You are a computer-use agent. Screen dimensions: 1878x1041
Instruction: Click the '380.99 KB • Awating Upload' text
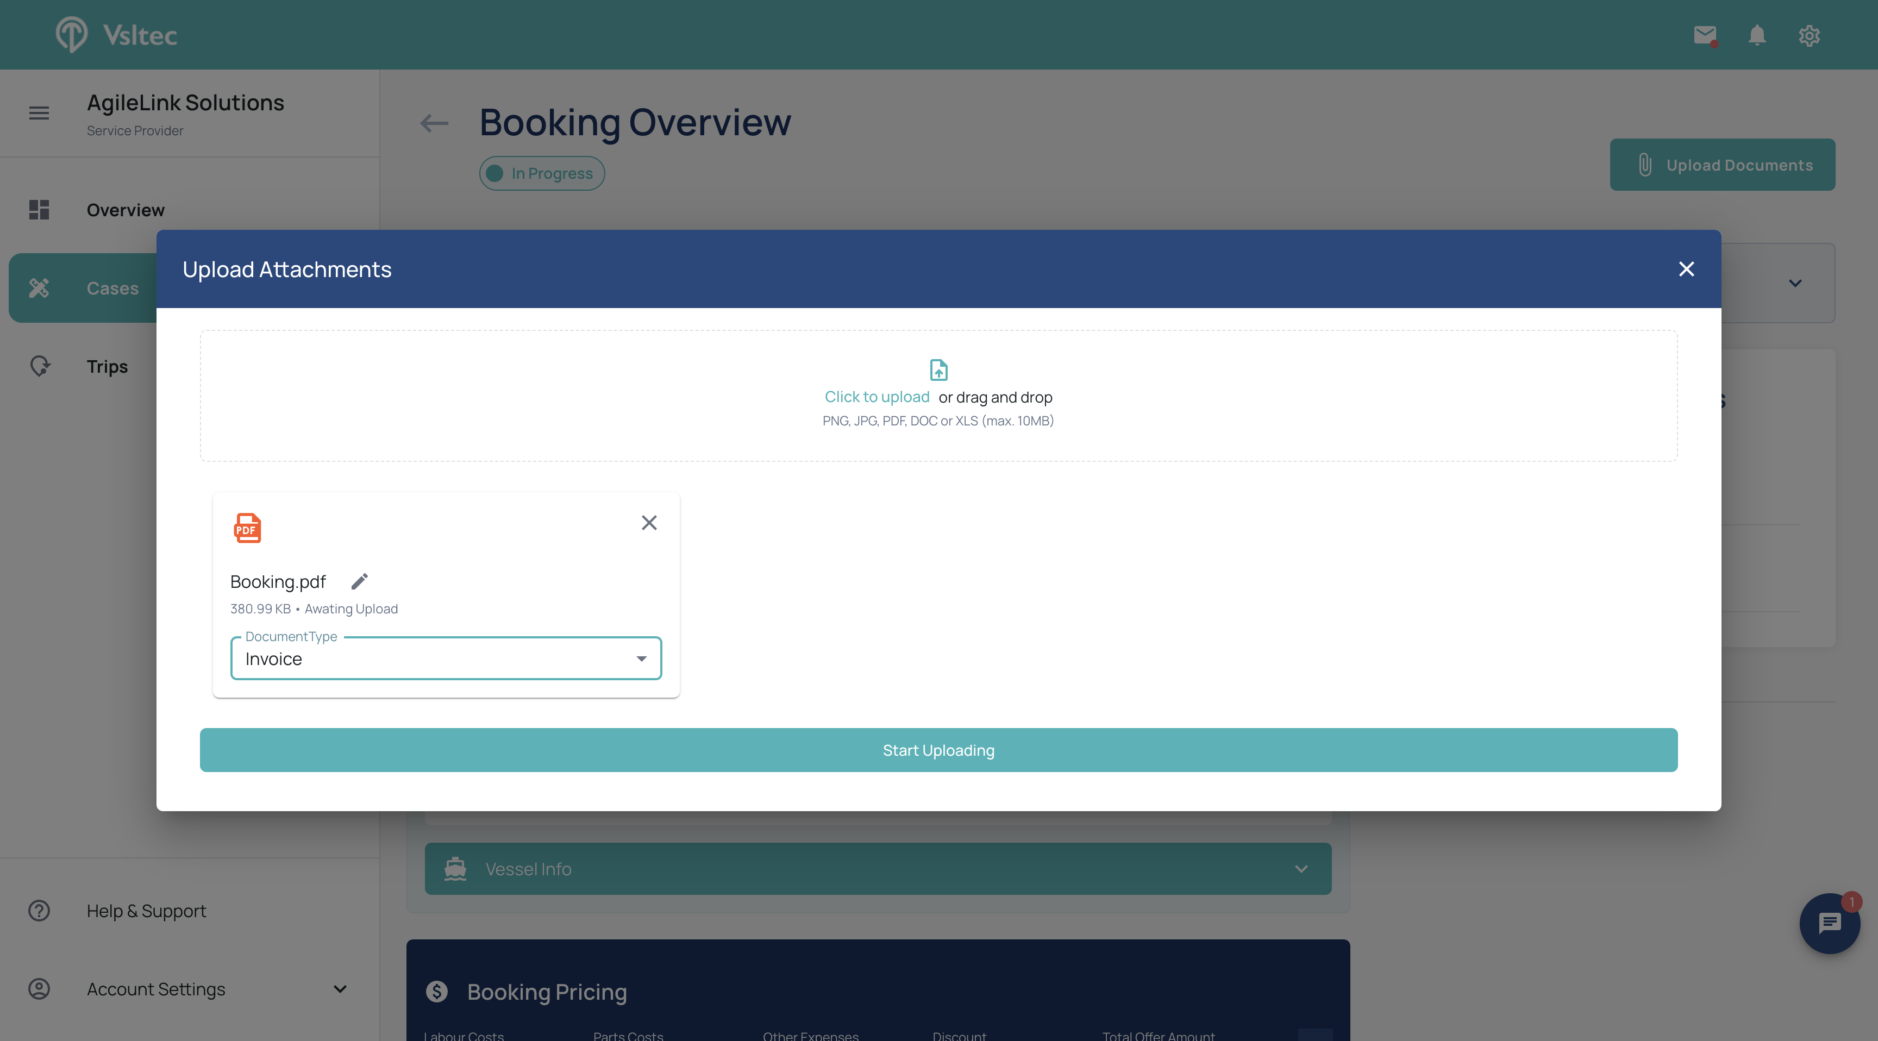314,609
